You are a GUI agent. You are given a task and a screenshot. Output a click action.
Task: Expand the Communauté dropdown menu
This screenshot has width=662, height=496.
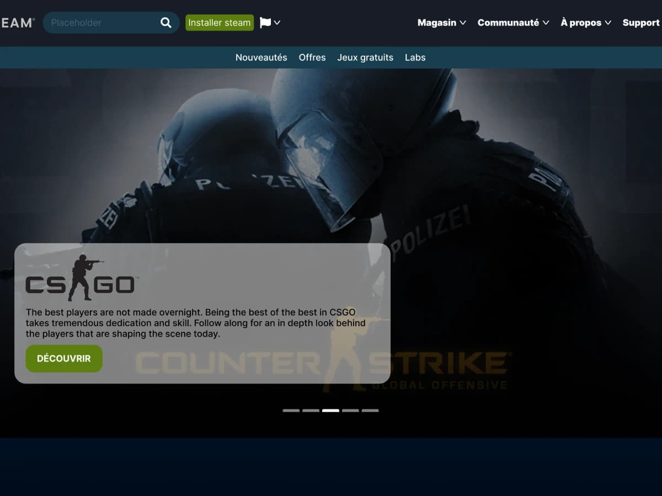click(514, 23)
